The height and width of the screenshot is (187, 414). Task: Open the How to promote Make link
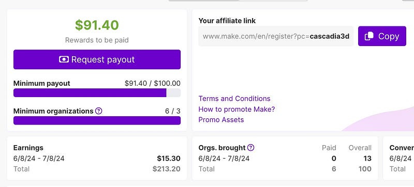coord(236,109)
